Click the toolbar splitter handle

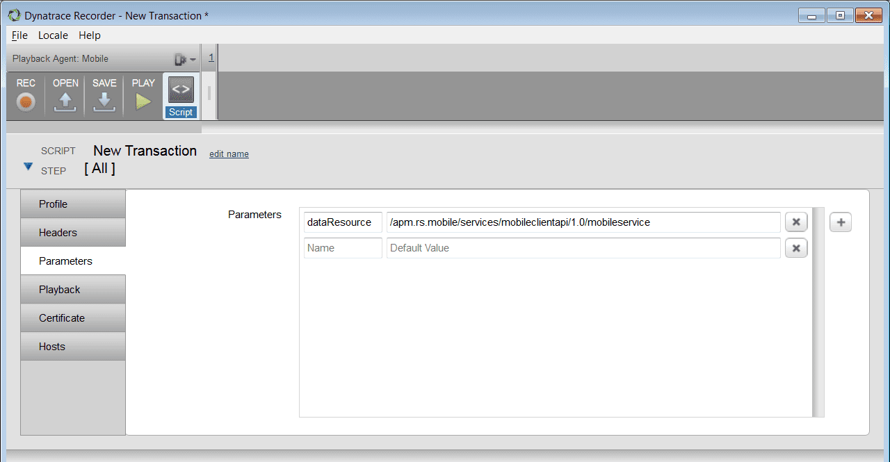point(209,93)
